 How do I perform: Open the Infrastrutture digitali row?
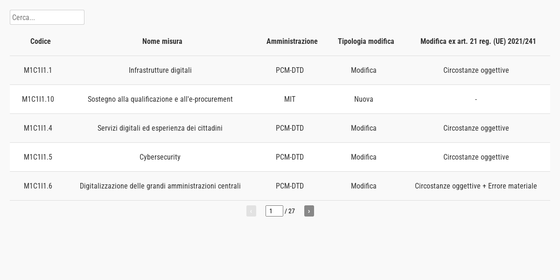280,70
